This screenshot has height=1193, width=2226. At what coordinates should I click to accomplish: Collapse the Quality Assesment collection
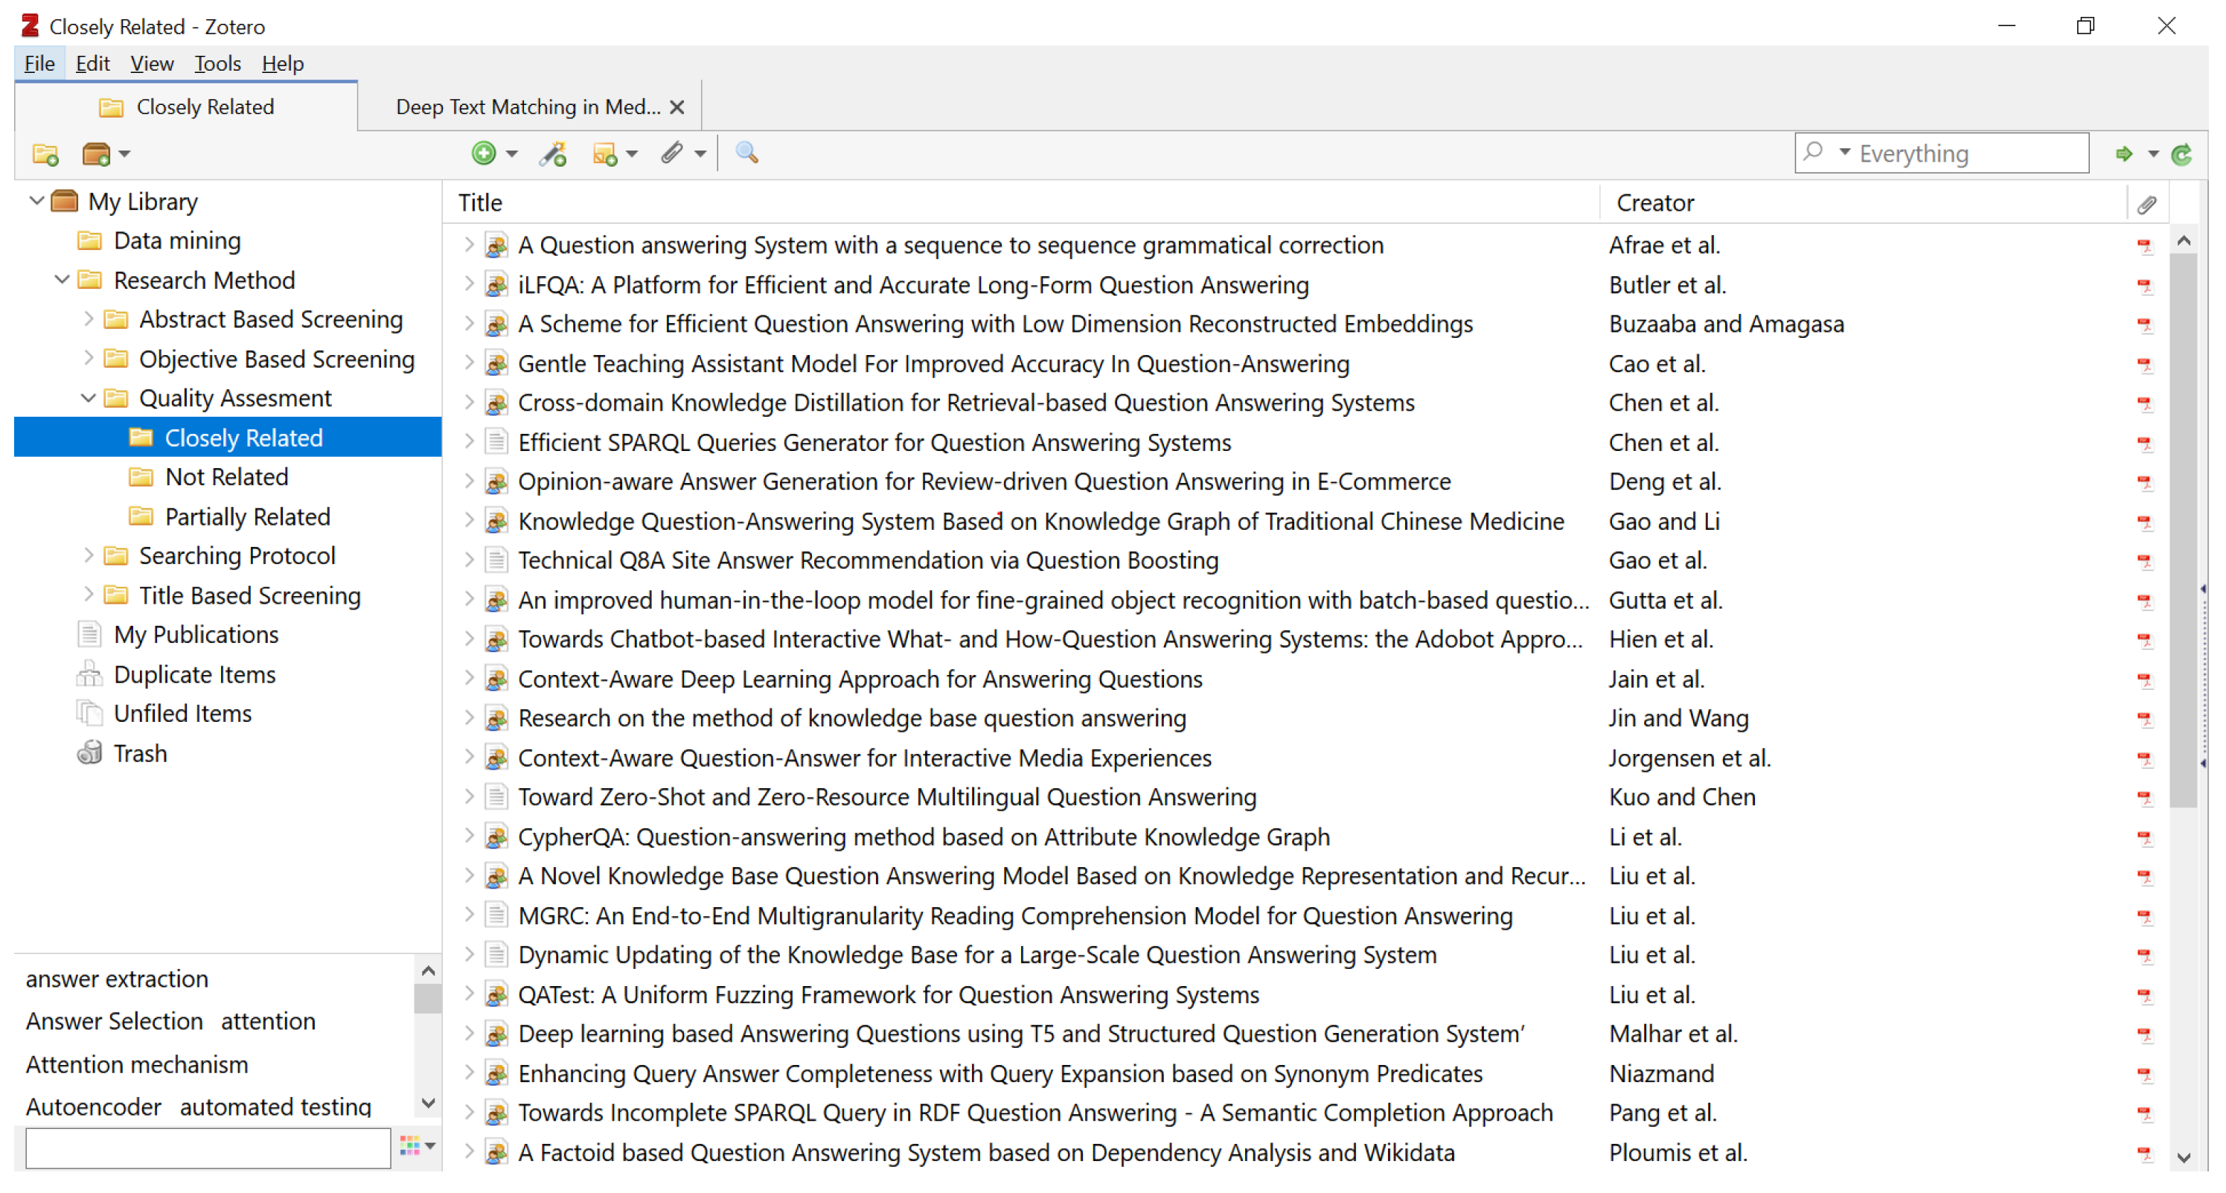coord(88,398)
